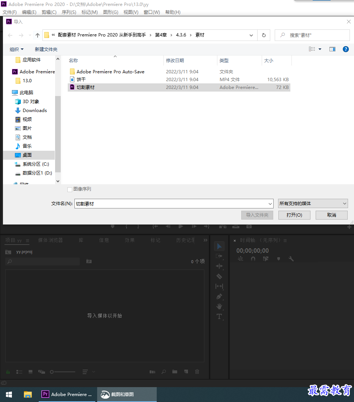
Task: Click the project panel search field
Action: [42, 262]
